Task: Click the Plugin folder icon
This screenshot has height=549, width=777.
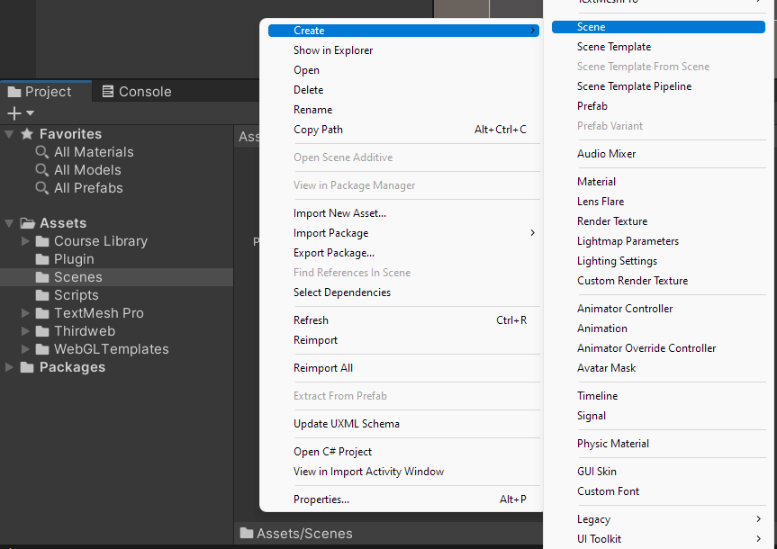Action: click(x=42, y=259)
